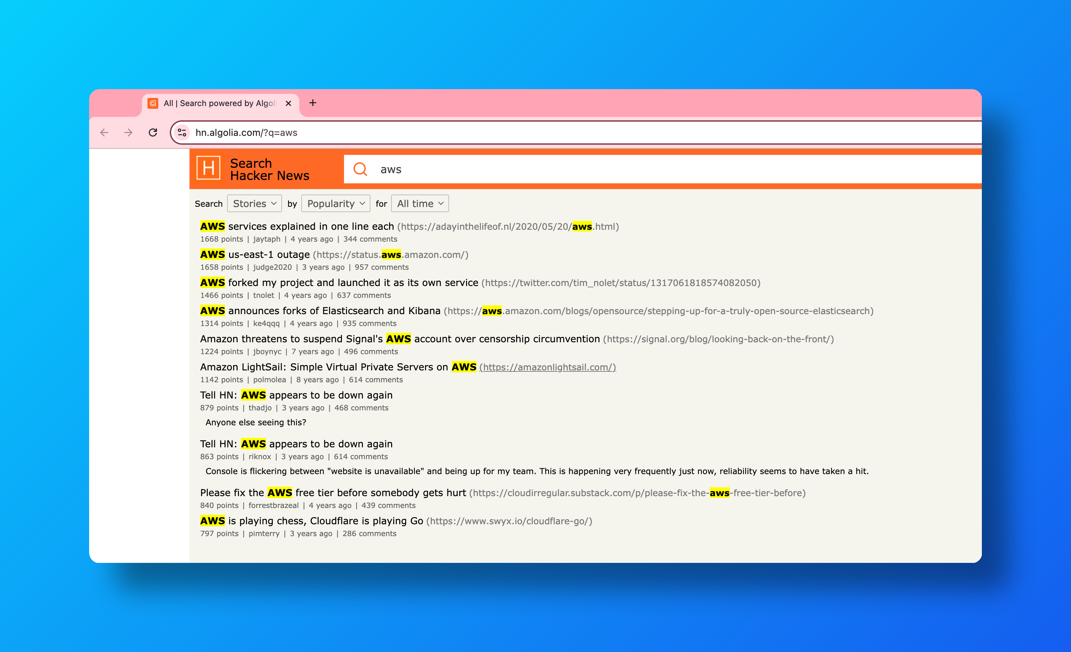Open site info icon in address bar

[182, 133]
